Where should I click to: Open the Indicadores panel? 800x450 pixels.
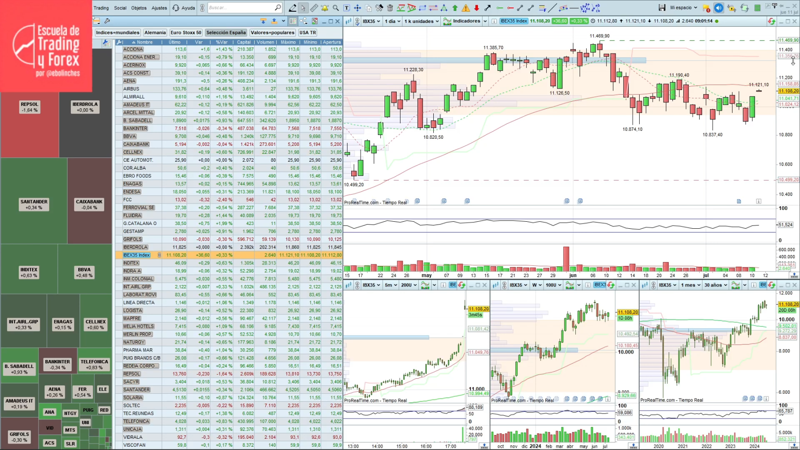click(462, 21)
